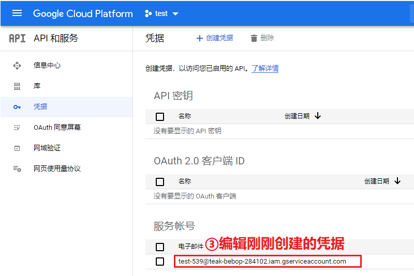The image size is (414, 276).
Task: Click the 删除 trash icon
Action: (254, 38)
